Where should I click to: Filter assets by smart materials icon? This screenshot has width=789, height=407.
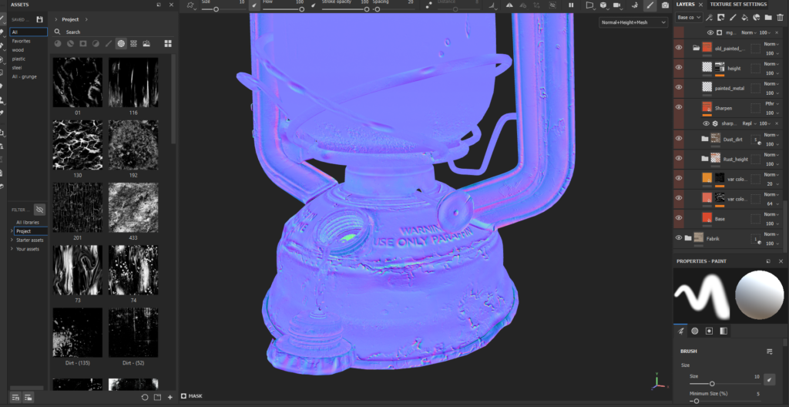pos(70,43)
